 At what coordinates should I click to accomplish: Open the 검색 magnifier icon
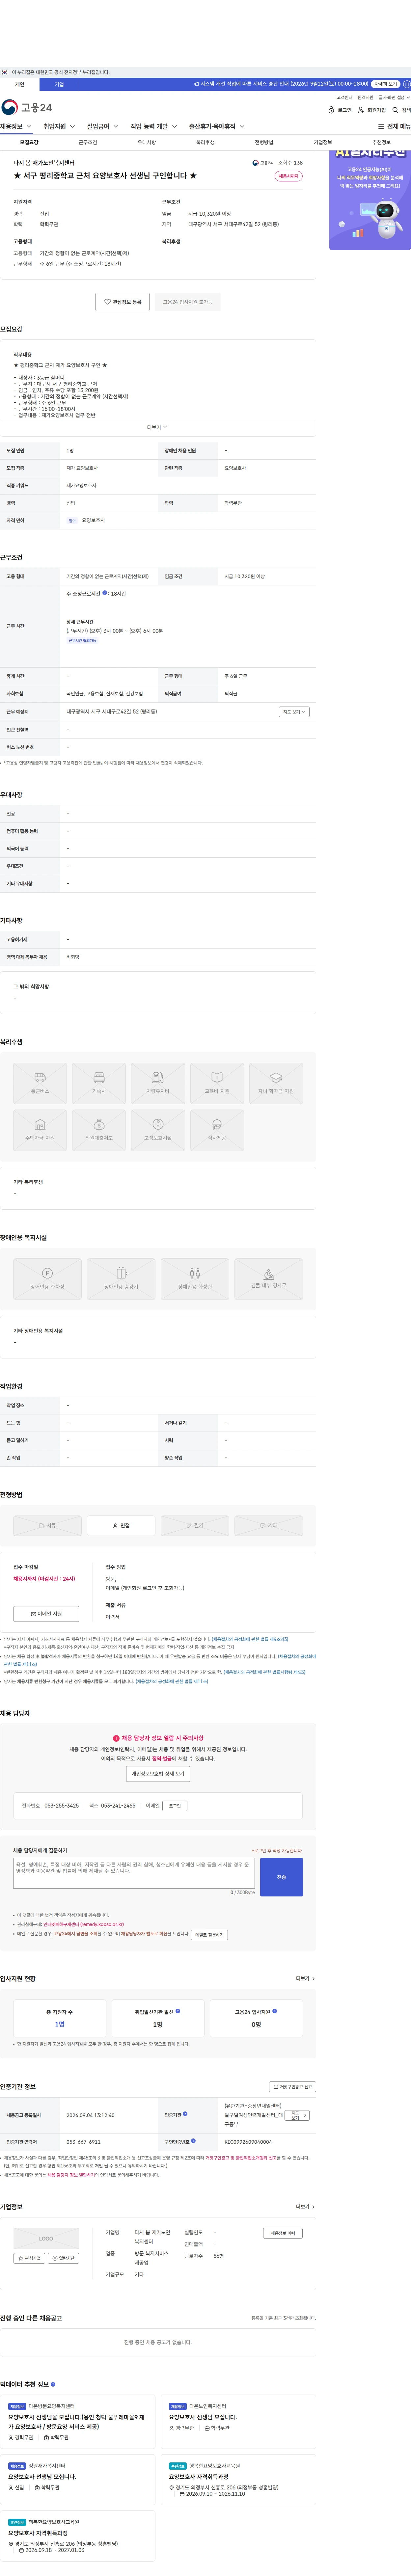pos(395,110)
